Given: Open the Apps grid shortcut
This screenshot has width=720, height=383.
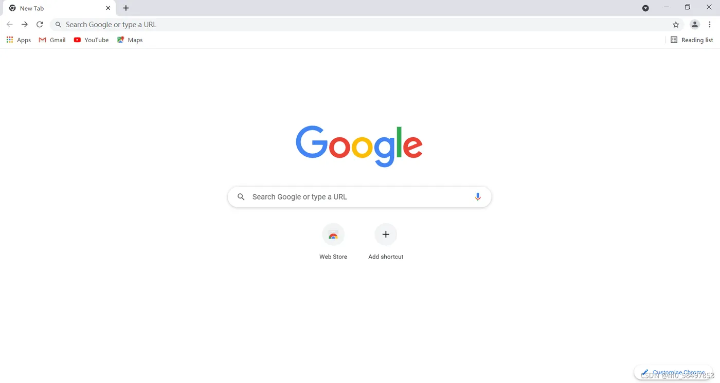Looking at the screenshot, I should click(19, 40).
